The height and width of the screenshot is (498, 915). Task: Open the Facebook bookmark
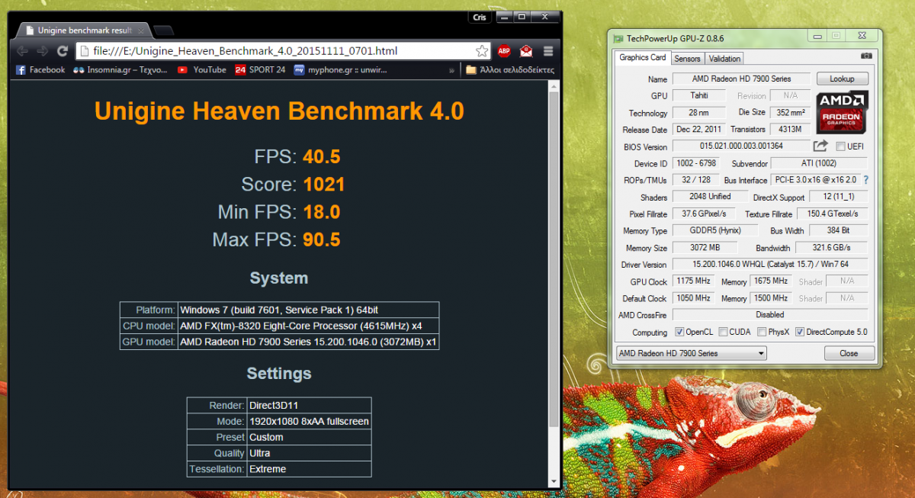pos(40,69)
